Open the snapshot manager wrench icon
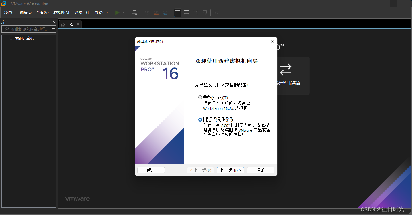Viewport: 412px width, 215px height. 165,13
